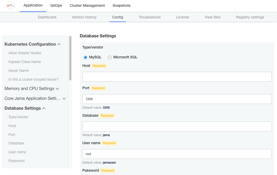The width and height of the screenshot is (277, 175).
Task: Jump to Password in sidebar
Action: [x=16, y=161]
